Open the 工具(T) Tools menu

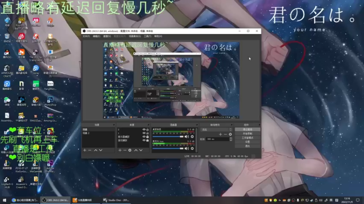coord(147,36)
